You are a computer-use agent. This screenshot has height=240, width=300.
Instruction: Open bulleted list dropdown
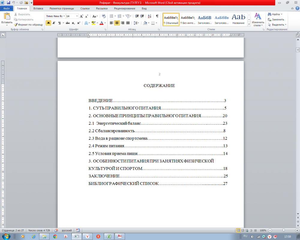[115, 16]
